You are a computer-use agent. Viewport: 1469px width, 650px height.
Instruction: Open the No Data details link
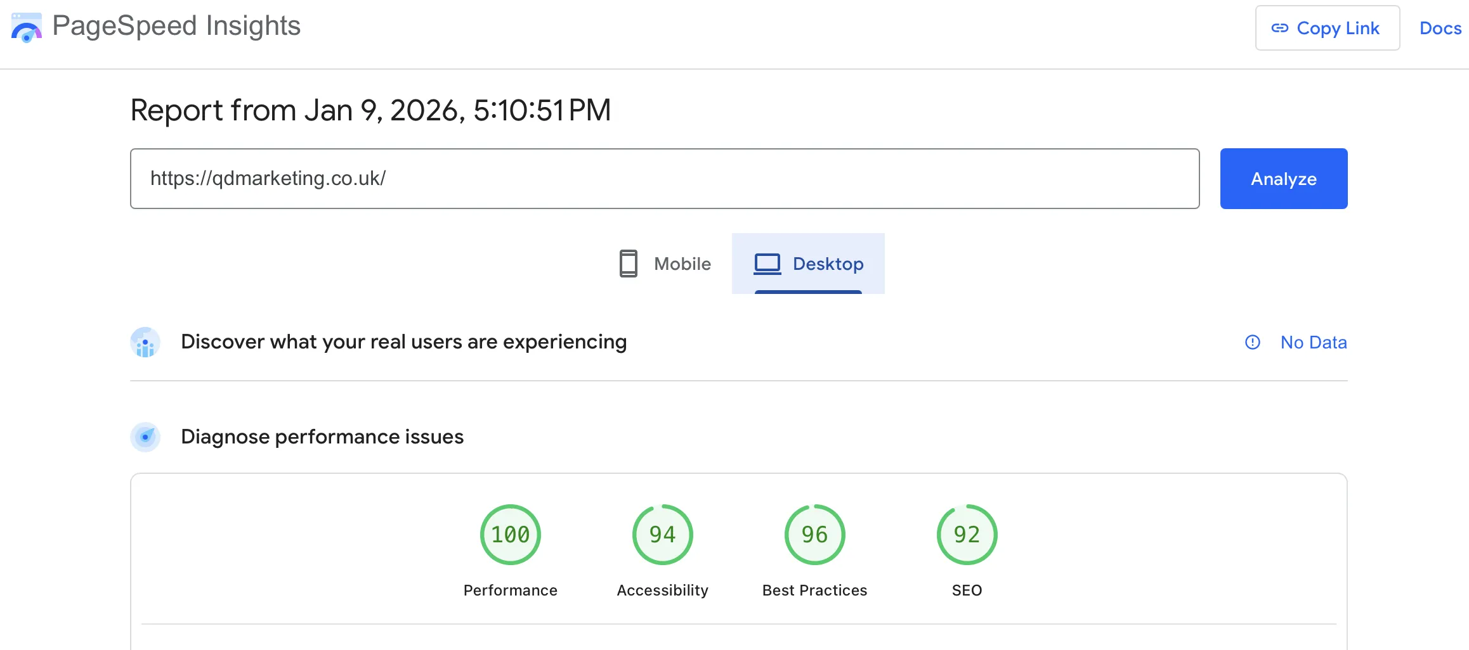1314,342
